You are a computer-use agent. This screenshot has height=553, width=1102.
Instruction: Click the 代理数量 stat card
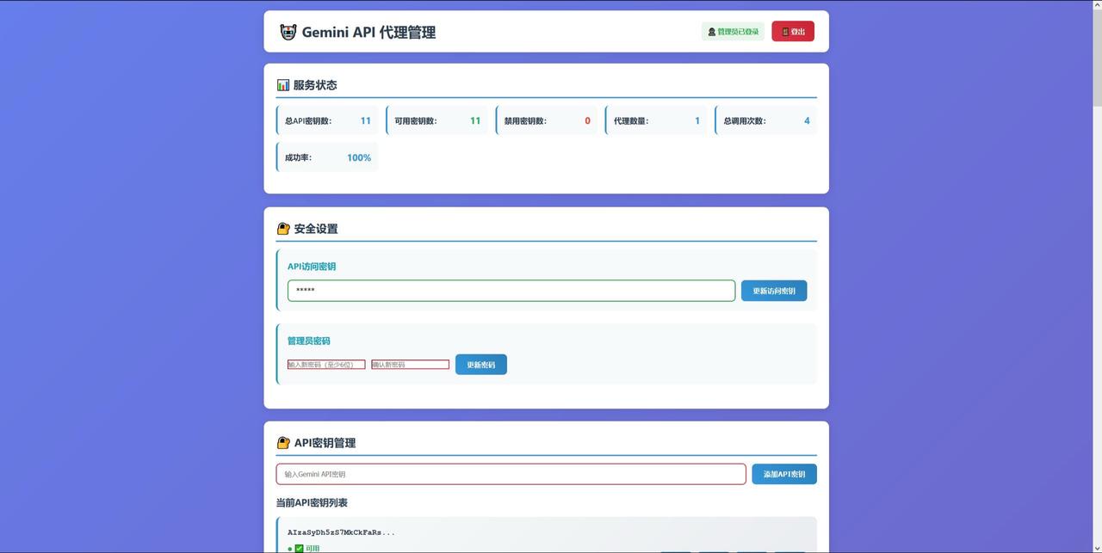pos(656,121)
